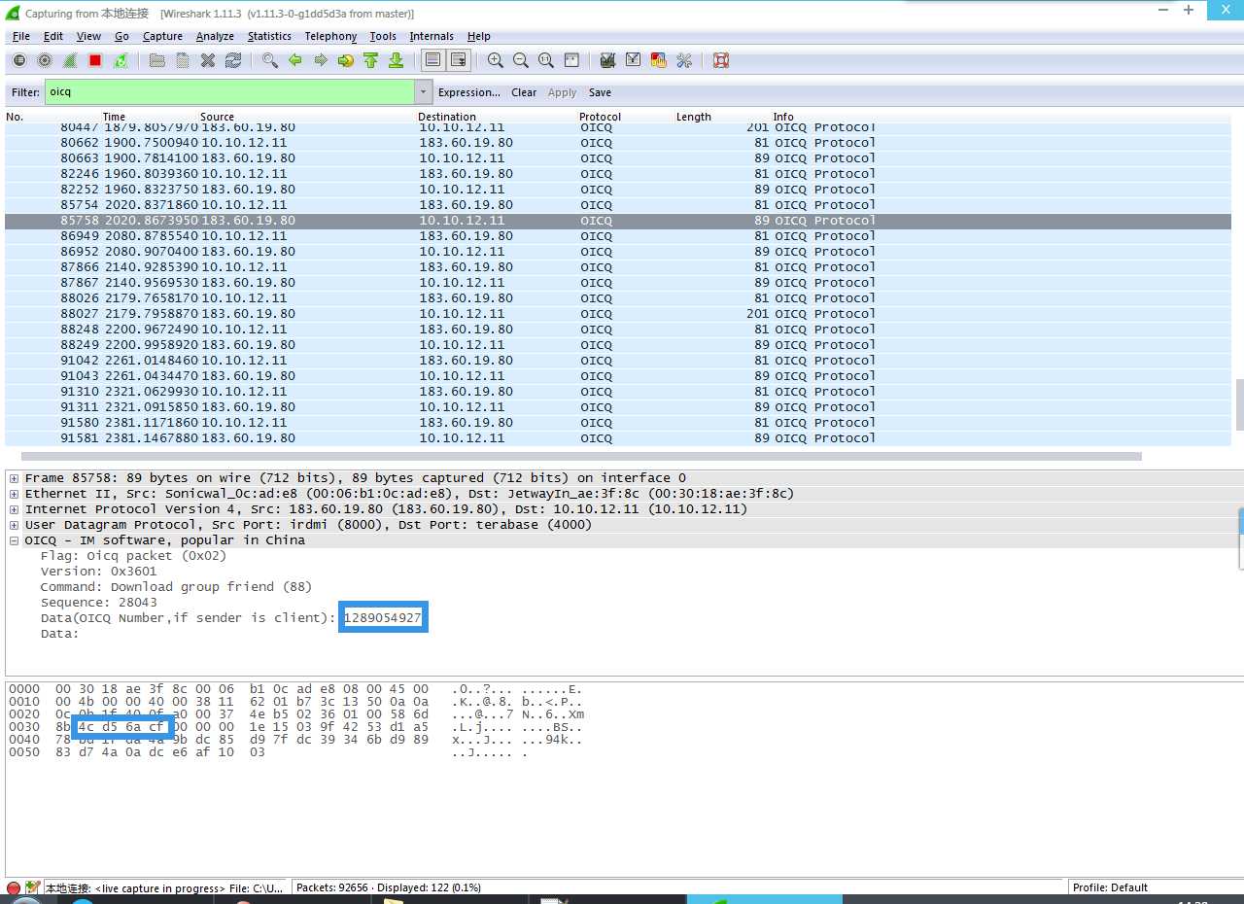This screenshot has width=1244, height=904.
Task: Open the filter Expression... dialog
Action: tap(469, 92)
